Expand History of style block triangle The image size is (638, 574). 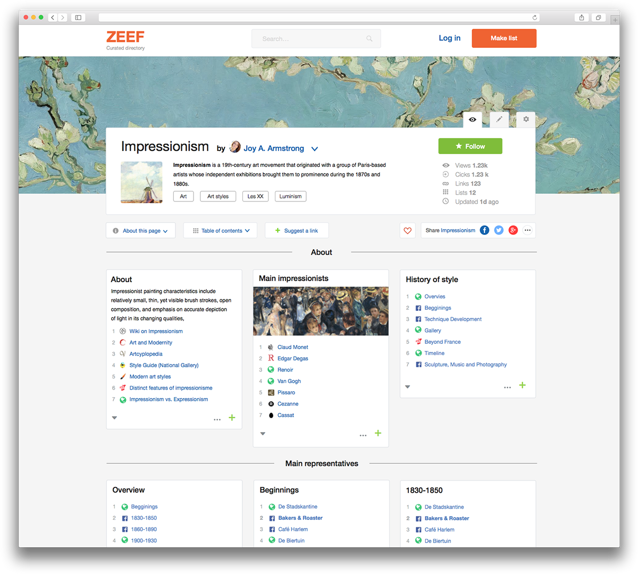[x=408, y=387]
